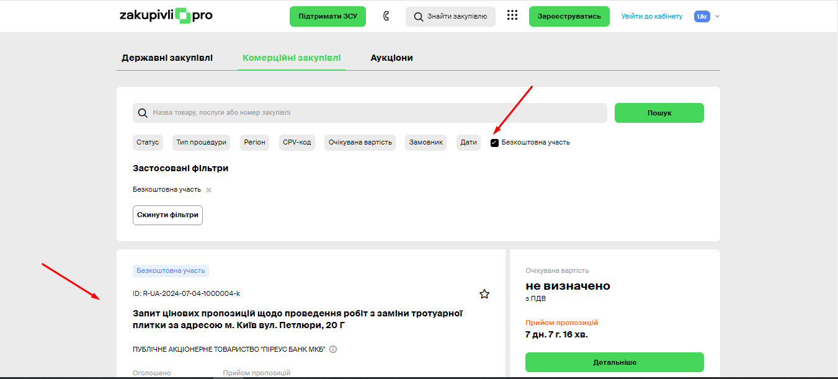Click the magnifier icon in search field
Viewport: 838px width, 379px height.
(143, 113)
